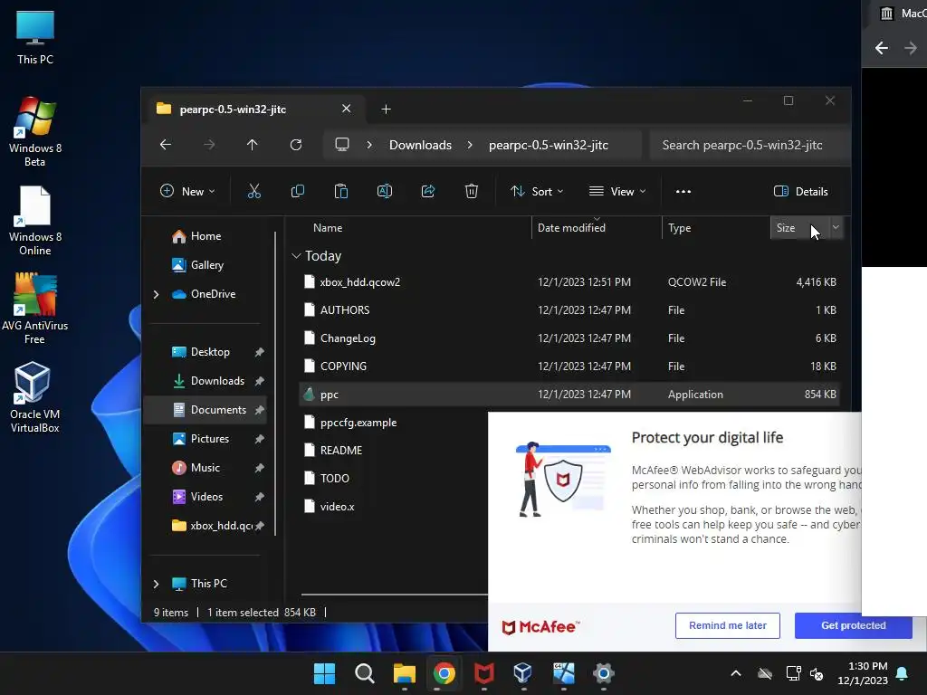Click the Delete trash icon
The image size is (927, 695).
click(x=471, y=191)
